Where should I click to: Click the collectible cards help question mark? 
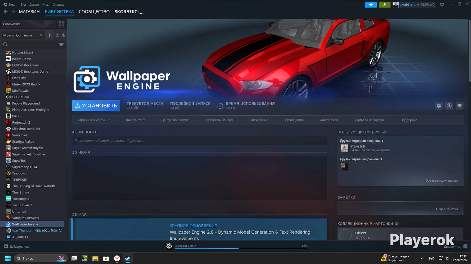[x=397, y=224]
